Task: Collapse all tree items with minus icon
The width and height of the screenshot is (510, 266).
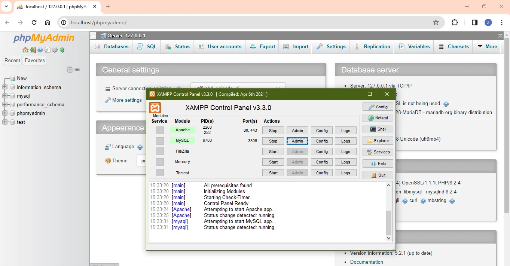Action: coord(70,70)
